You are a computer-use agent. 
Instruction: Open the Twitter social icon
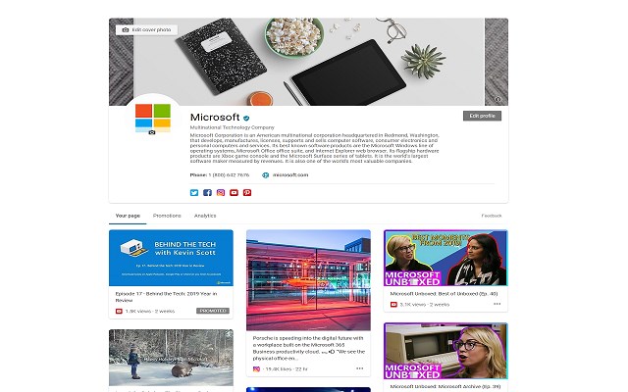(x=194, y=193)
